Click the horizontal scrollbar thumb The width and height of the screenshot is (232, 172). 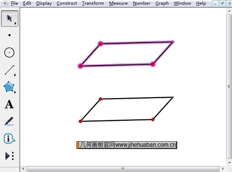pos(123,169)
